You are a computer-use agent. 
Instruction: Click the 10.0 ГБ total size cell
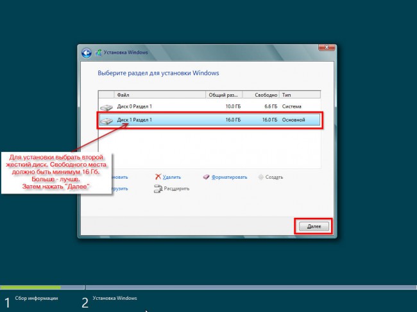tap(233, 106)
